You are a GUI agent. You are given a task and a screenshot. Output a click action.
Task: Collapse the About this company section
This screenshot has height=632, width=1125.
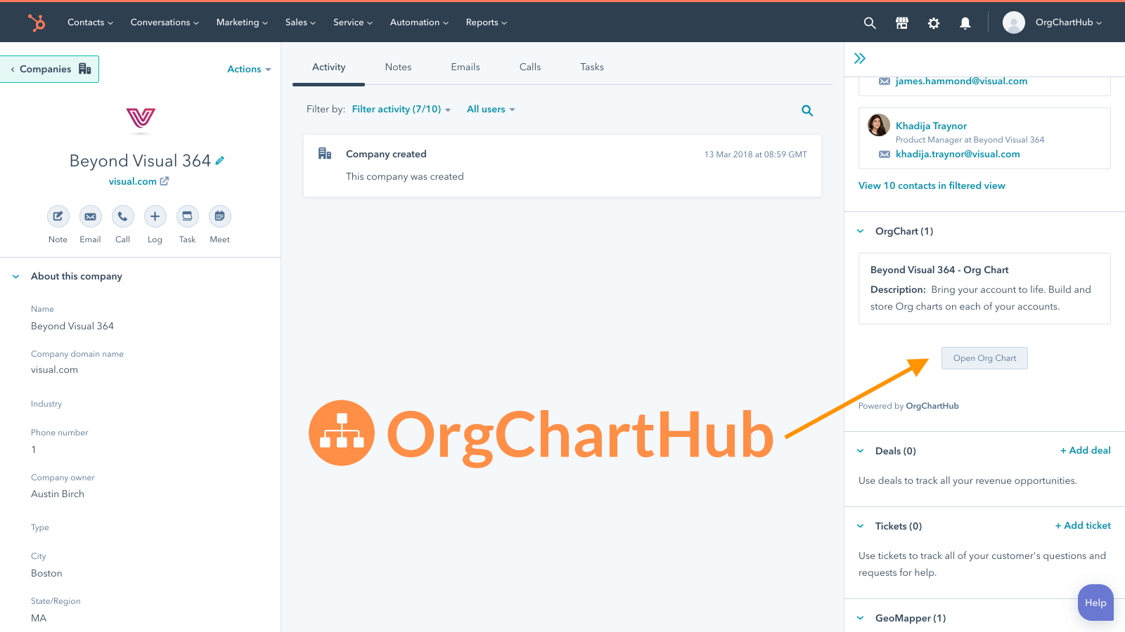16,277
